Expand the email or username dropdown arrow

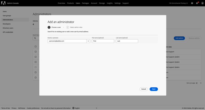coord(88,41)
